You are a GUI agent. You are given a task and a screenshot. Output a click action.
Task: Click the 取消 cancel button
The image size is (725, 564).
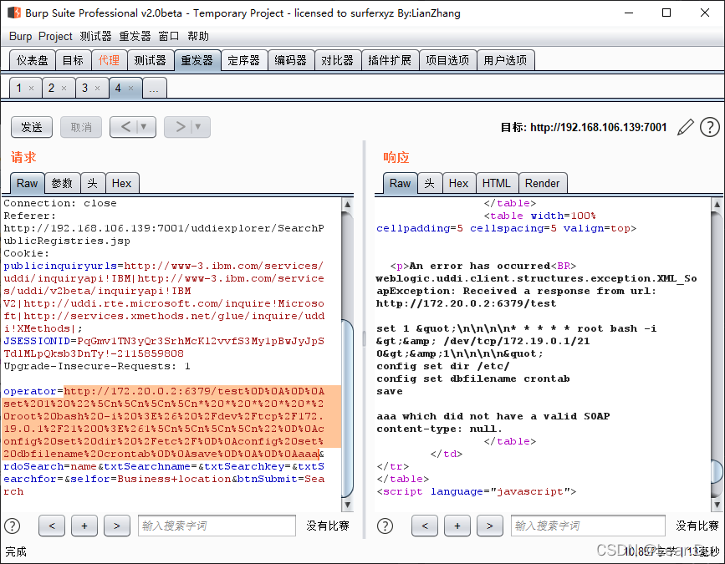point(81,127)
